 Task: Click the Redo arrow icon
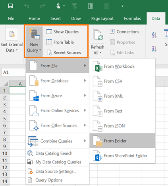[42, 6]
